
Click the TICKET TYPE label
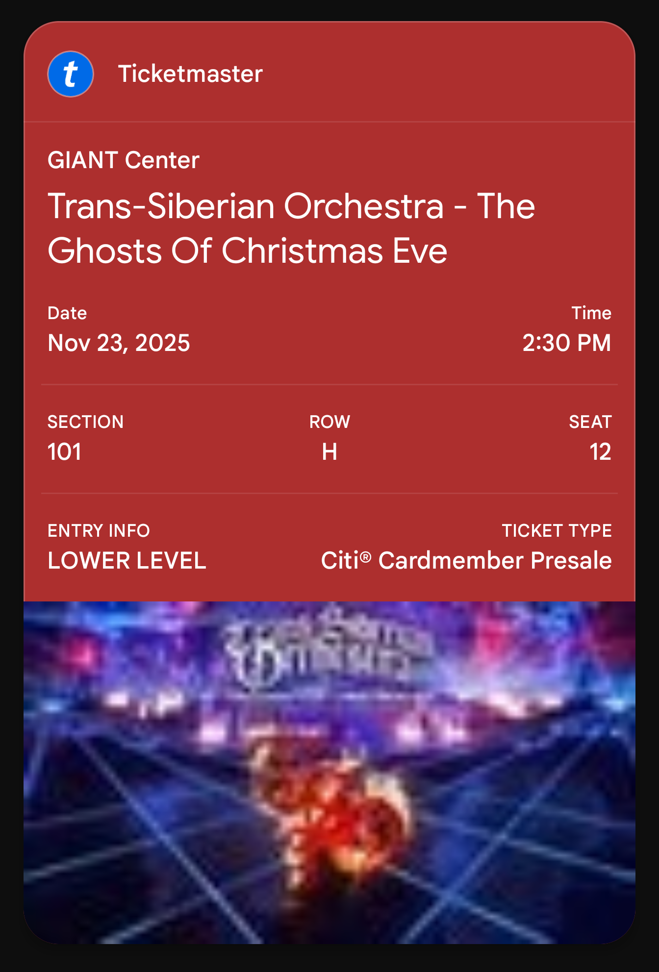pyautogui.click(x=557, y=531)
